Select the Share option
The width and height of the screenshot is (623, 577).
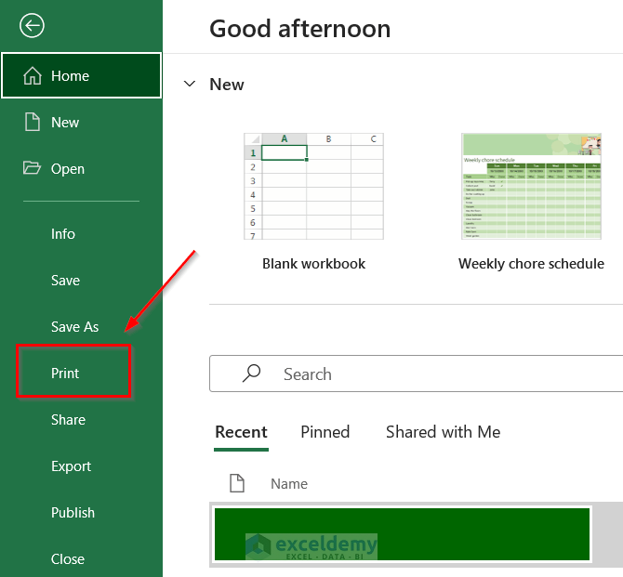(68, 420)
